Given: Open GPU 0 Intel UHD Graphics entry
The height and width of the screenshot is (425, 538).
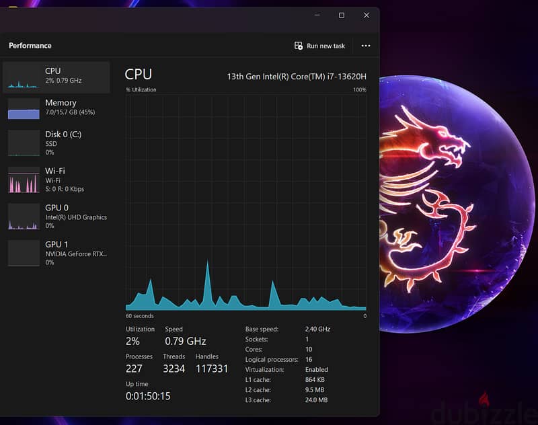Looking at the screenshot, I should tap(56, 217).
